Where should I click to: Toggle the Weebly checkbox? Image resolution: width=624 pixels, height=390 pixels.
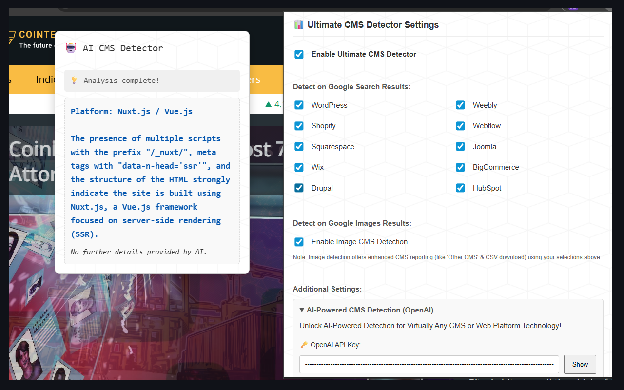[460, 105]
